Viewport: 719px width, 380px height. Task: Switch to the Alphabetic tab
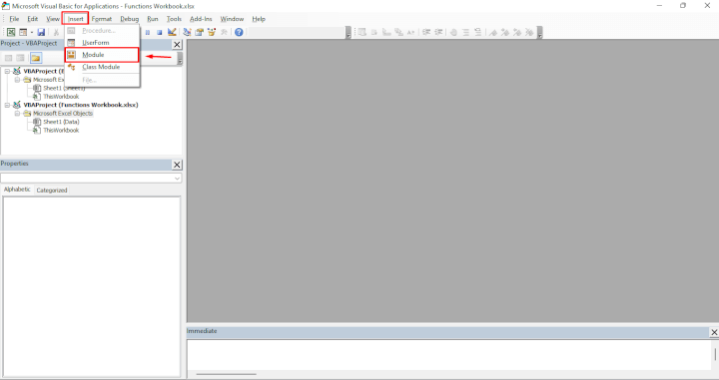click(x=17, y=190)
